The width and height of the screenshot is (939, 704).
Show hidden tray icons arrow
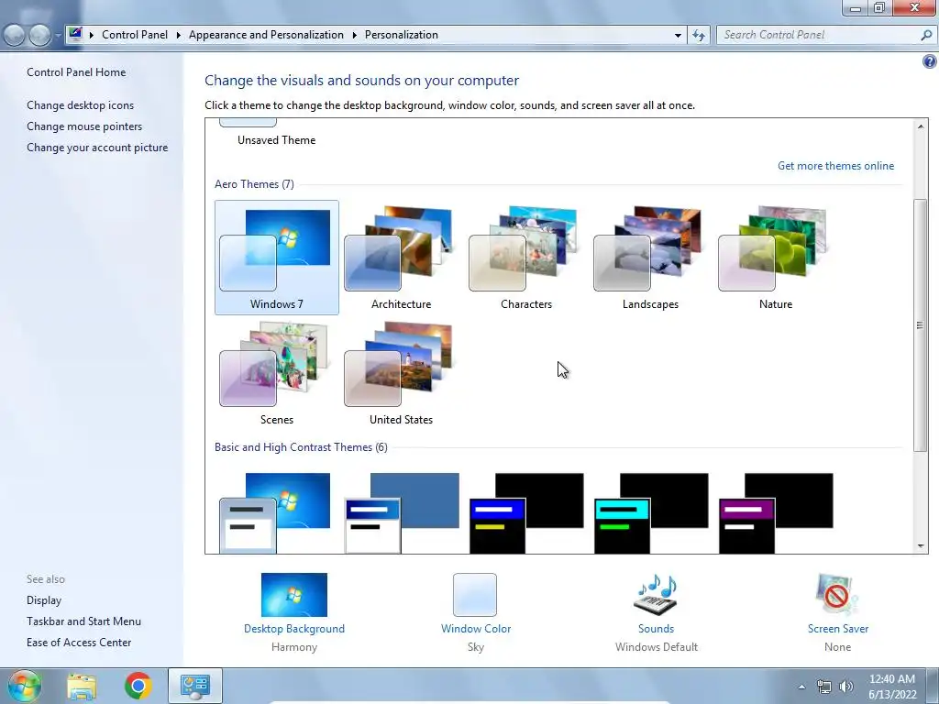point(801,687)
